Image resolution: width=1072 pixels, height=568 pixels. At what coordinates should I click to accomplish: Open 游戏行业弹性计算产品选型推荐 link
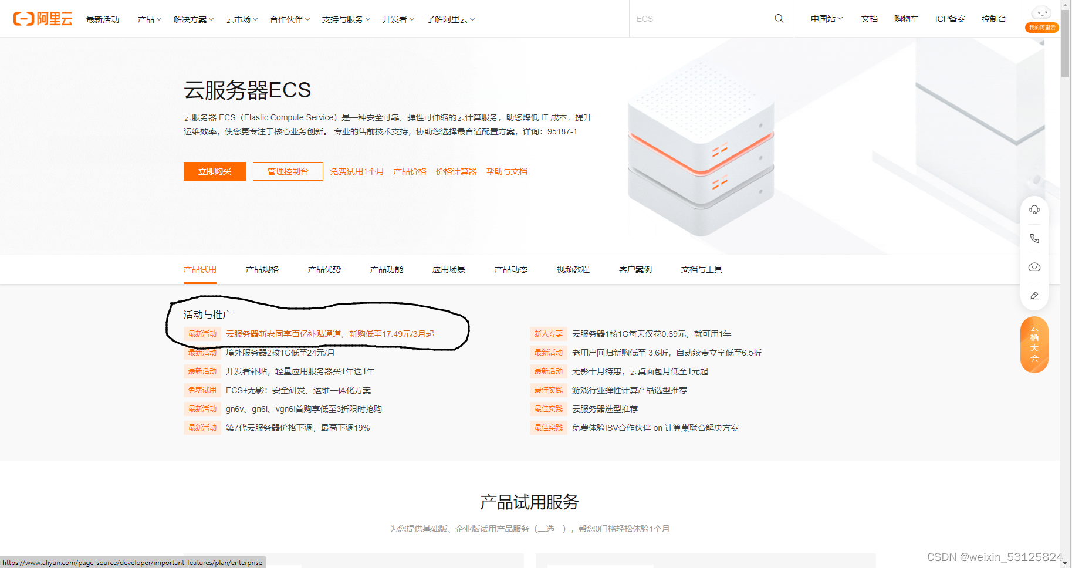point(630,390)
